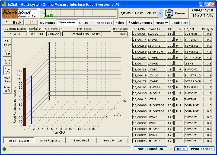The image size is (217, 155).
Task: Click the network computers pause icon
Action: pyautogui.click(x=169, y=13)
